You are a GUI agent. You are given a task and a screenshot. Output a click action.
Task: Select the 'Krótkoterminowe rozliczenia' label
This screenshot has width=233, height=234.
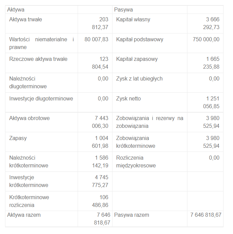point(29,201)
